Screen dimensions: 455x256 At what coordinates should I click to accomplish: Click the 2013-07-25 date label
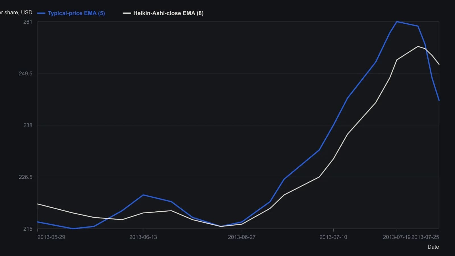click(x=425, y=237)
